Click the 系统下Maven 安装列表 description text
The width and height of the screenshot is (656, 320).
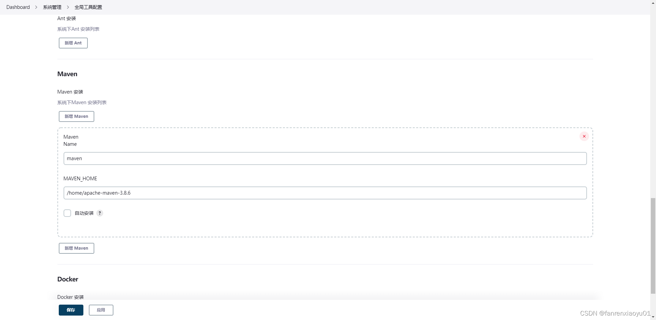pos(82,102)
